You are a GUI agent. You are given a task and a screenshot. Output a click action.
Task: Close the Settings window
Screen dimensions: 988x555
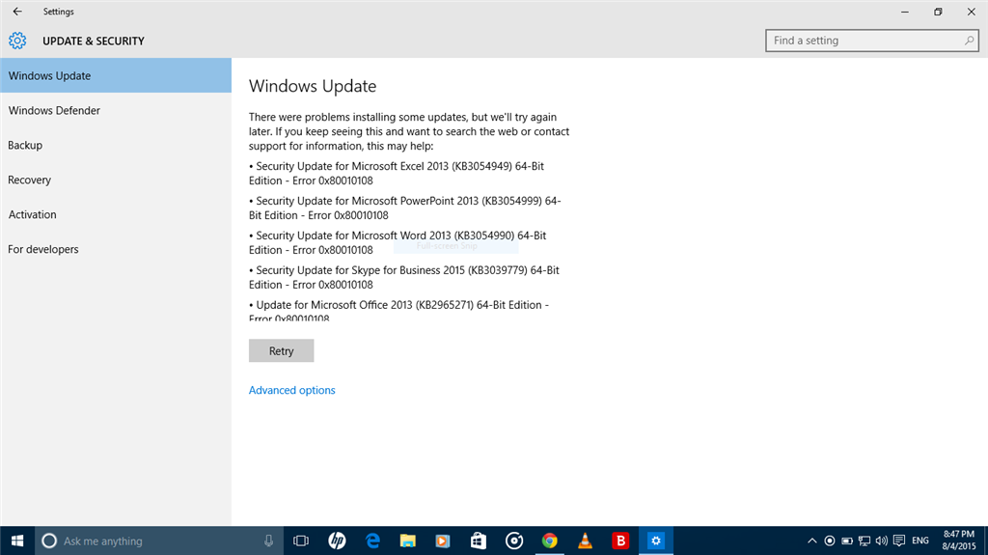tap(971, 12)
